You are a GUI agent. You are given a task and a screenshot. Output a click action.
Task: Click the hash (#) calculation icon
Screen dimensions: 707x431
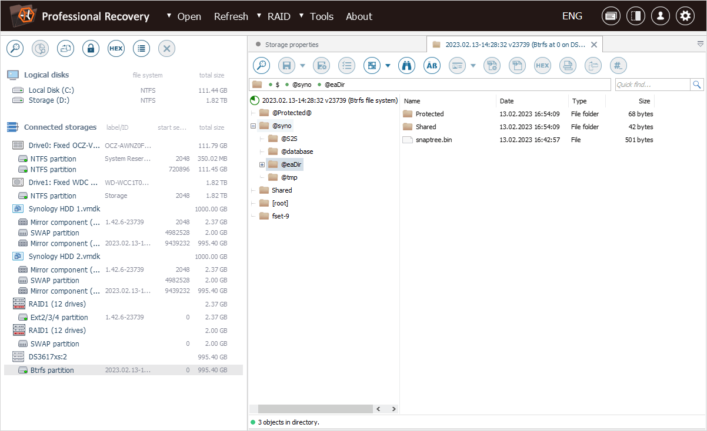click(x=618, y=66)
